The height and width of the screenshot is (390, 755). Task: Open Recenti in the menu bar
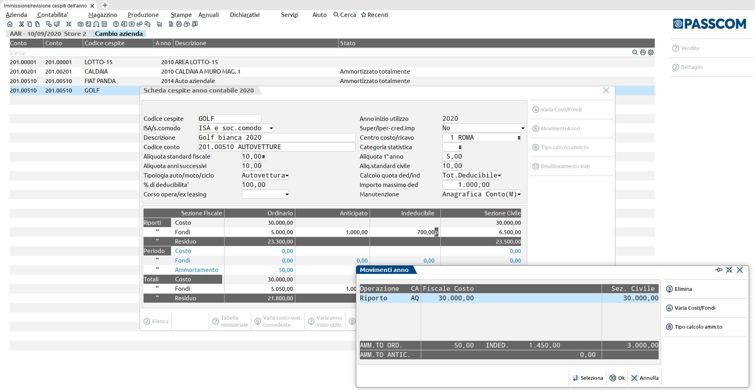pos(375,15)
